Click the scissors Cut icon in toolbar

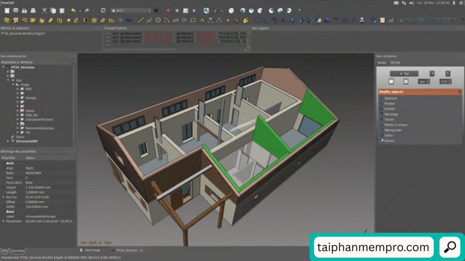(x=45, y=10)
